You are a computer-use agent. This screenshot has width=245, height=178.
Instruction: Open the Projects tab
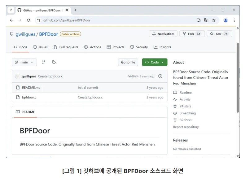pos(116,47)
